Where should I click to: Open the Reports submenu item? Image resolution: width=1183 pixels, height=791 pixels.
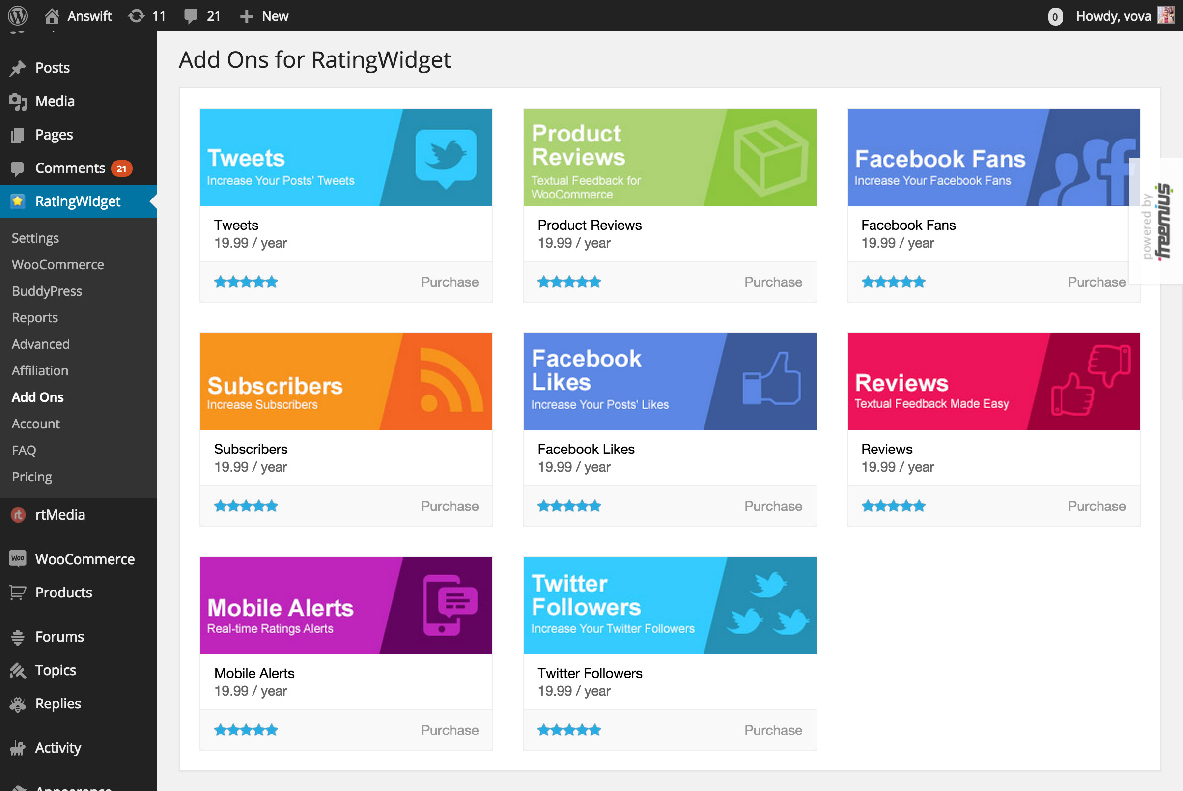[x=35, y=317]
